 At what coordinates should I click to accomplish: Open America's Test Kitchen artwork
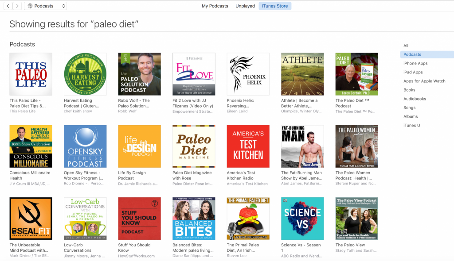click(248, 146)
